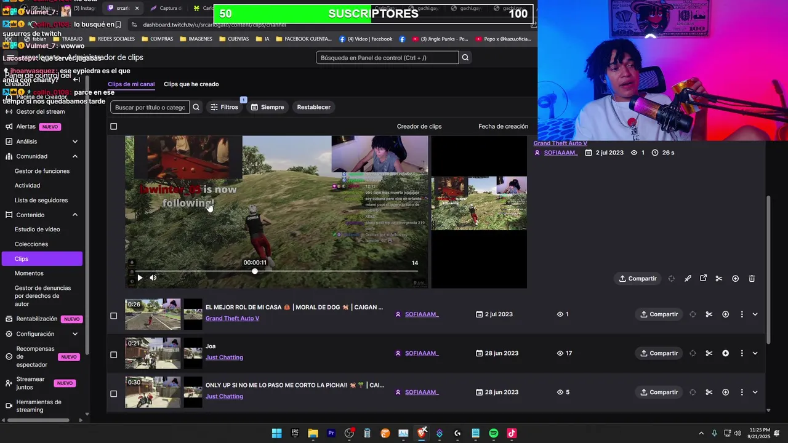Mute the clip player volume
788x443 pixels.
click(x=153, y=278)
